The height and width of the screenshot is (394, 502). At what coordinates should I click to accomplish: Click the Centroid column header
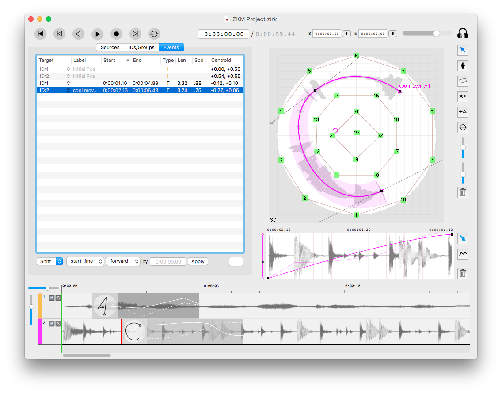coord(226,60)
